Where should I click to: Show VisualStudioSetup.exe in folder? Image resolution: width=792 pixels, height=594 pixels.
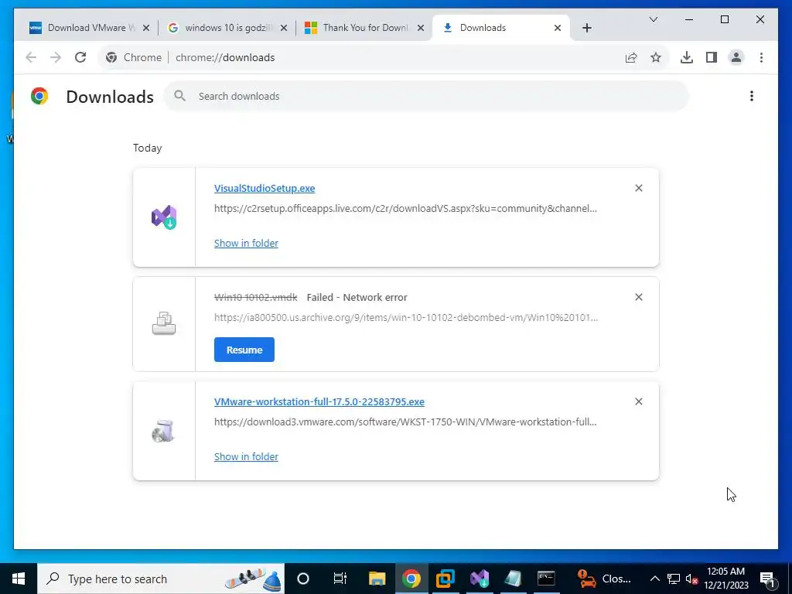click(246, 243)
